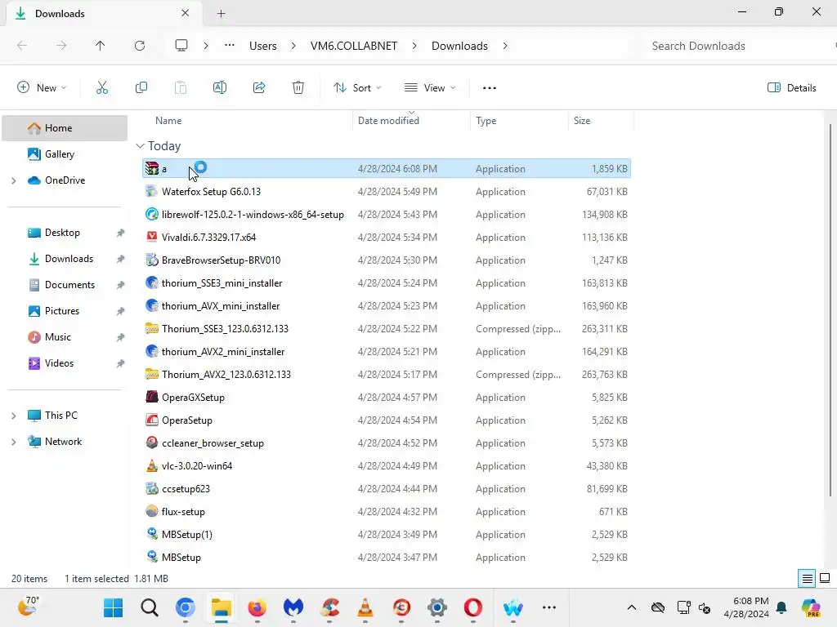
Task: Open the New dropdown menu
Action: click(43, 88)
